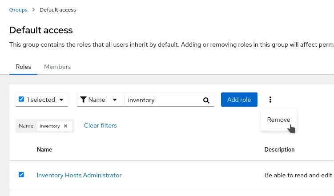Focus the inventory search input field
This screenshot has height=196, width=334.
click(163, 100)
